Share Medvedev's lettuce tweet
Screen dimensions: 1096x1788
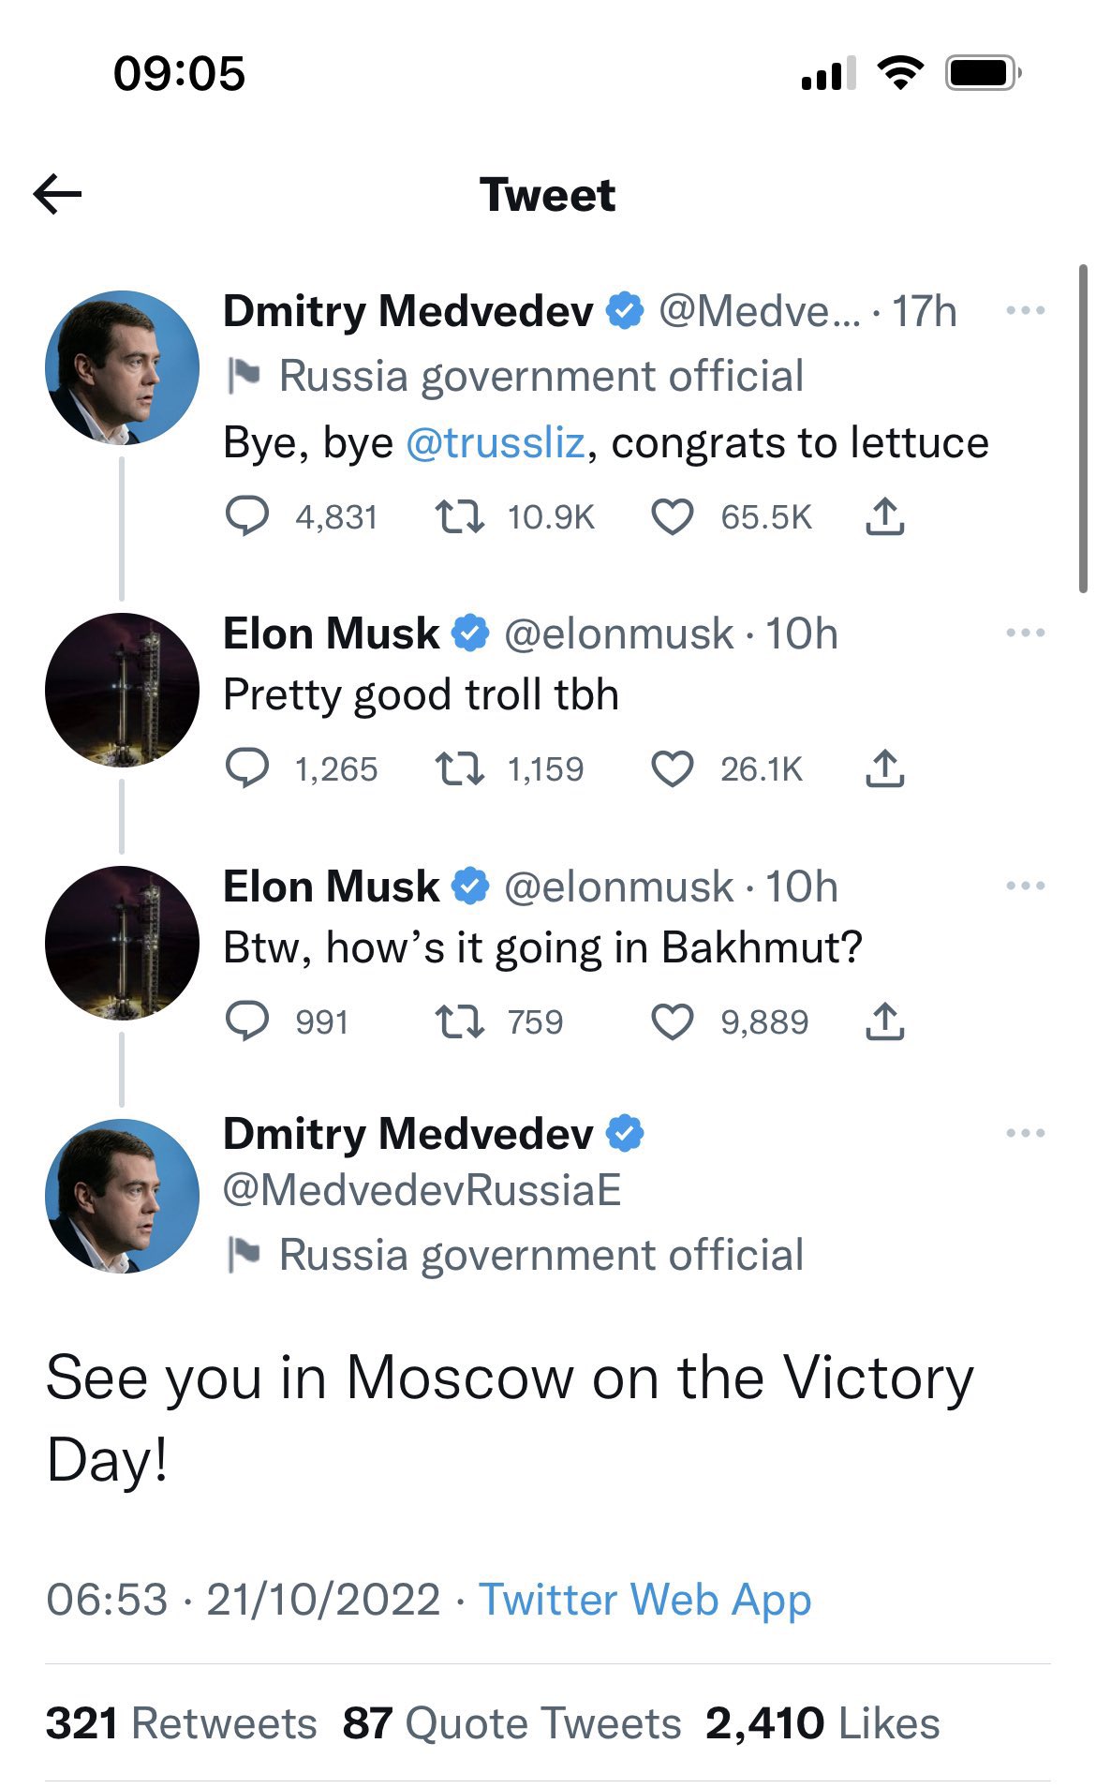tap(884, 516)
